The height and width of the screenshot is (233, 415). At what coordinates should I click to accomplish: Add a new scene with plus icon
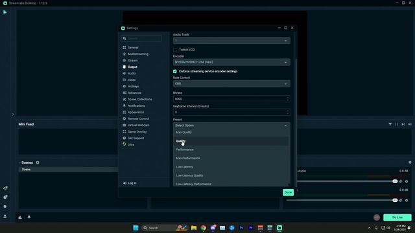point(38,162)
